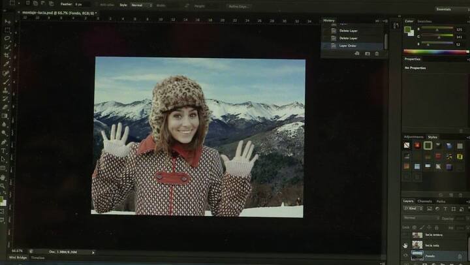Open the layer blend mode dropdown
The width and height of the screenshot is (470, 265).
(422, 218)
